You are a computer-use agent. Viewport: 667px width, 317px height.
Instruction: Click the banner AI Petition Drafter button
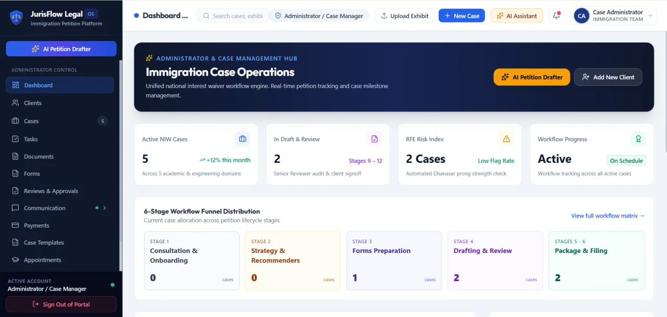point(532,77)
